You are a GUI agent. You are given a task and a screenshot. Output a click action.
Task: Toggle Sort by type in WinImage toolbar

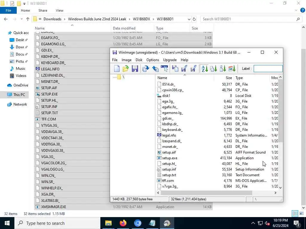[x=213, y=69]
